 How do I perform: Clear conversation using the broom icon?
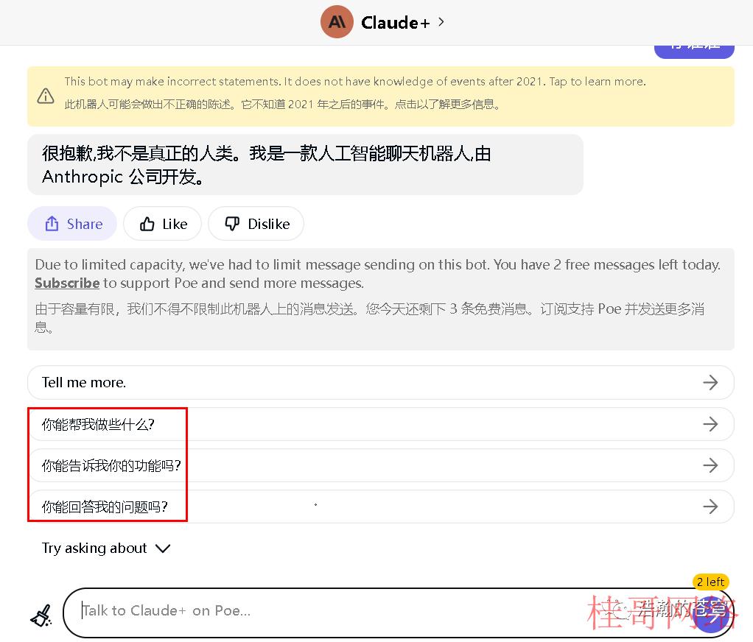(x=41, y=615)
